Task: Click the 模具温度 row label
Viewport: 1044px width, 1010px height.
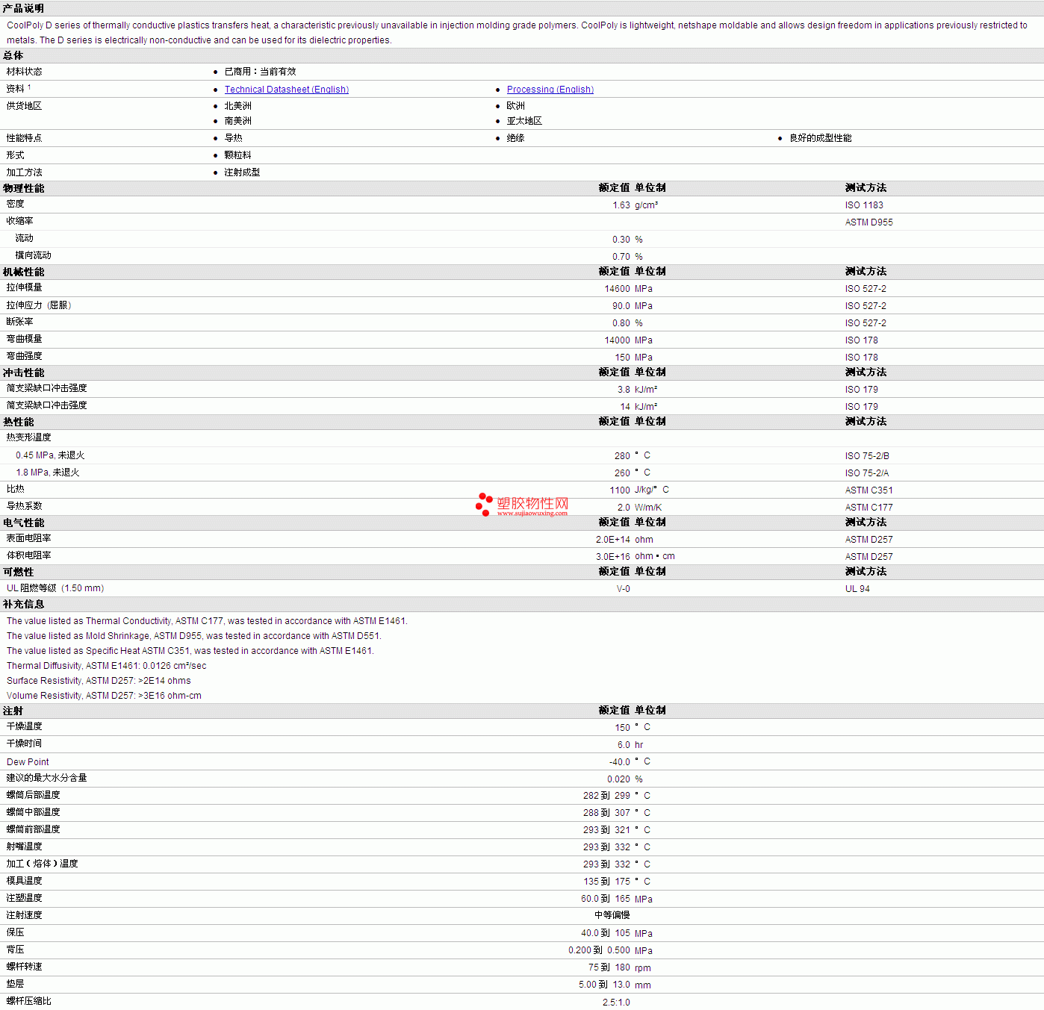Action: click(24, 881)
